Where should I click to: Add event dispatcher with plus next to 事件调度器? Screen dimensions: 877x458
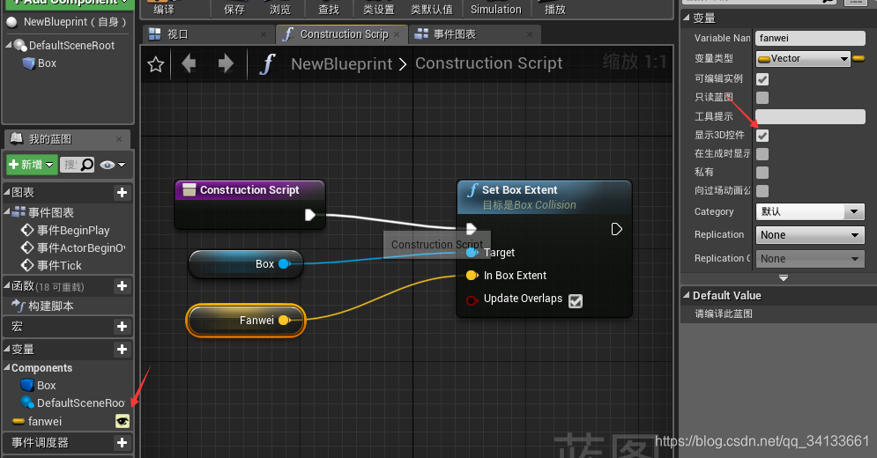click(122, 443)
